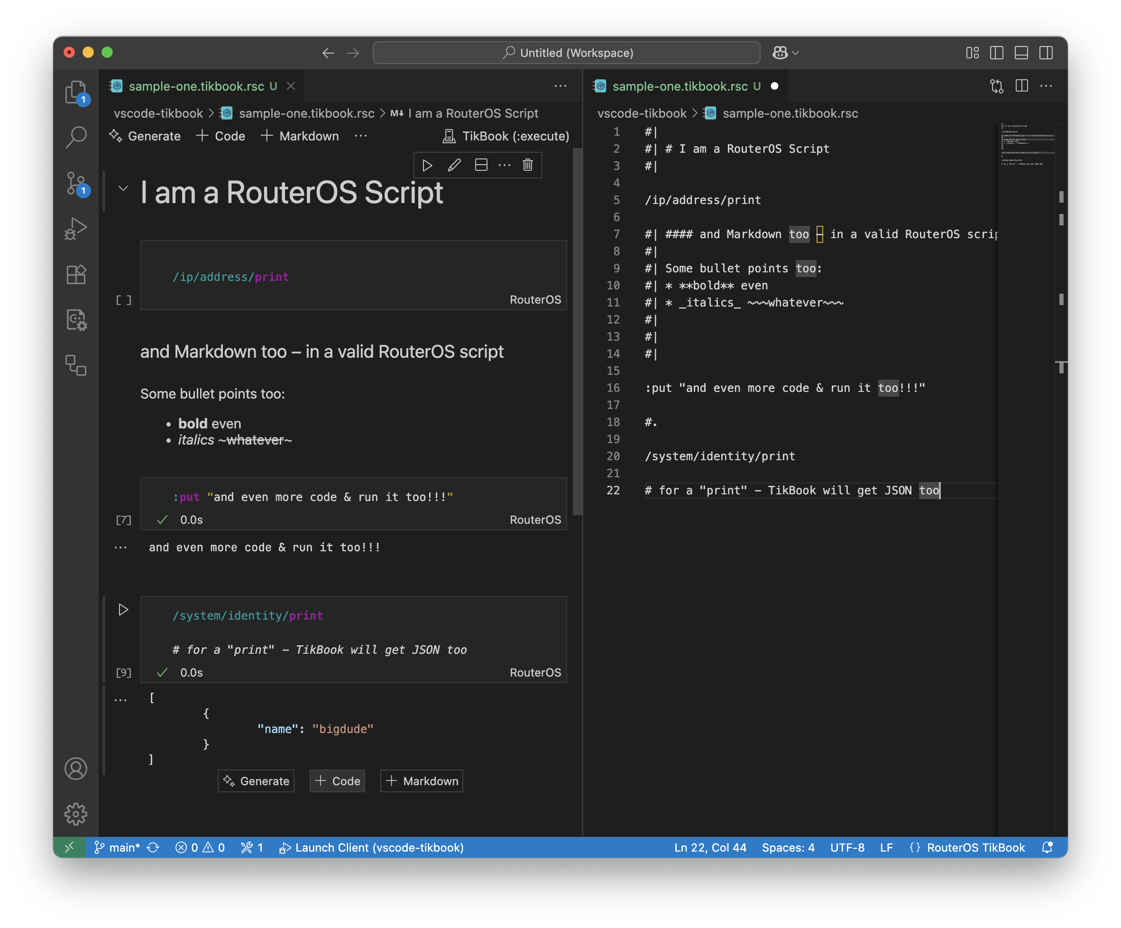Open the Run and Debug view
The width and height of the screenshot is (1121, 928).
(76, 229)
